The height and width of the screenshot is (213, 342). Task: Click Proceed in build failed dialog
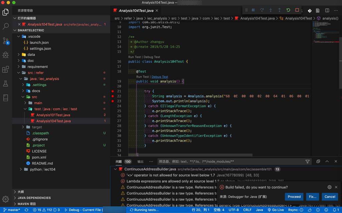294,197
